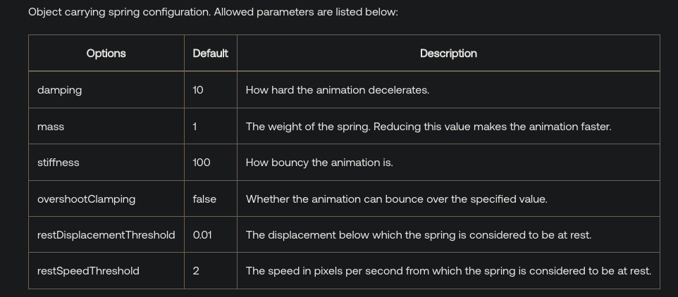
Task: Click the 'false' default for overshootClamping
Action: coord(204,199)
